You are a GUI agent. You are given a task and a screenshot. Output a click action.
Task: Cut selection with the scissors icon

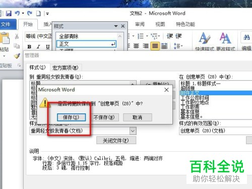(x=17, y=36)
